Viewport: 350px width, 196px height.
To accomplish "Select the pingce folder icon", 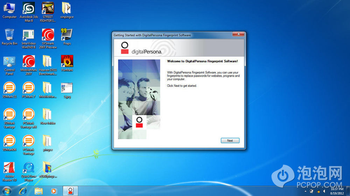I will (x=48, y=143).
